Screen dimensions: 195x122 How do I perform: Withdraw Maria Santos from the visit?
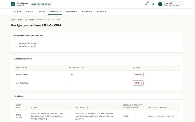[138, 75]
